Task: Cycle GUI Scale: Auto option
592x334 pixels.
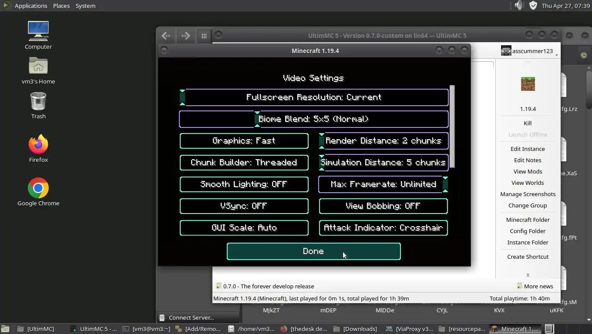Action: tap(244, 228)
